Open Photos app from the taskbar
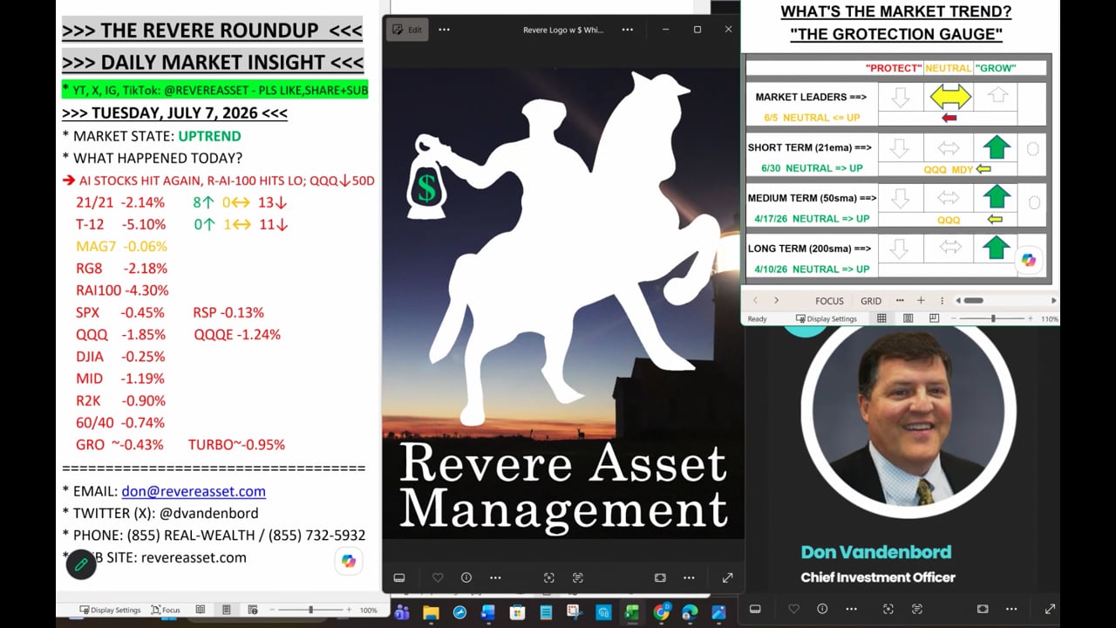Screen dimensions: 1116x628 click(718, 613)
